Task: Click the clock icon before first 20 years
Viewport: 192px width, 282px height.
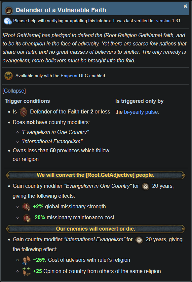Action: 145,186
